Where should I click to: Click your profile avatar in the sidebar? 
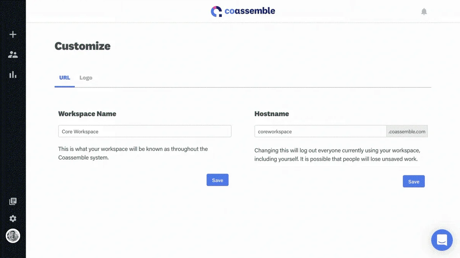[13, 236]
